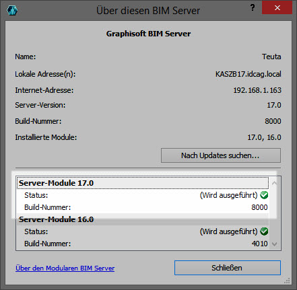
Task: Click scroll up arrow of module list
Action: point(274,183)
